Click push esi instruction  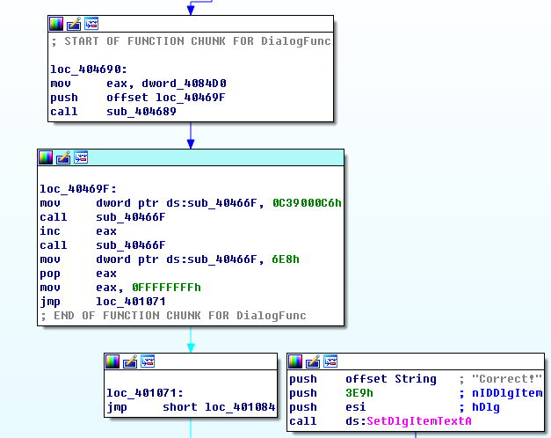328,407
